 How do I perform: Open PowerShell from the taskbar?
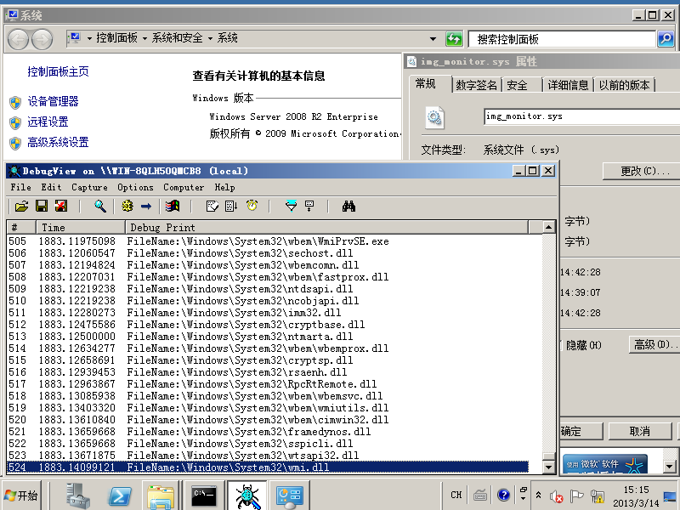click(120, 496)
